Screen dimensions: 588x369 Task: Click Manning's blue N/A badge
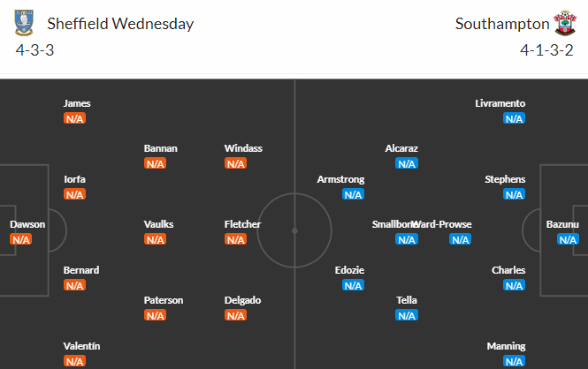pos(514,362)
